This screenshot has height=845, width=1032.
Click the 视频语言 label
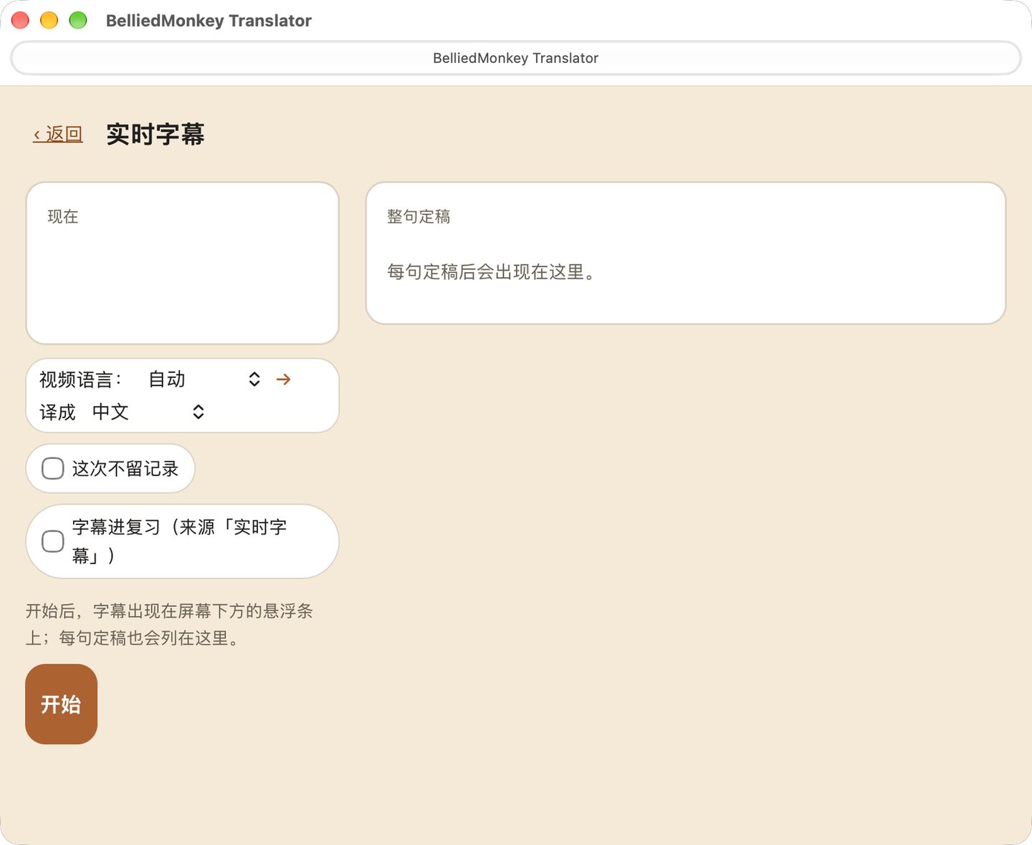pyautogui.click(x=81, y=380)
